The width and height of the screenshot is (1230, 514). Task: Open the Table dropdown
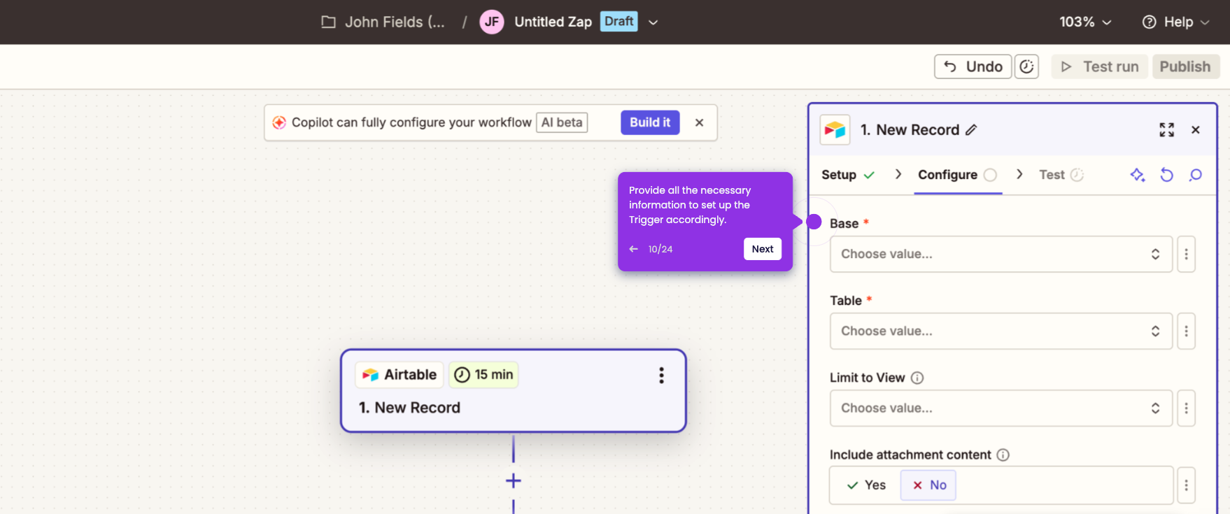point(1001,331)
